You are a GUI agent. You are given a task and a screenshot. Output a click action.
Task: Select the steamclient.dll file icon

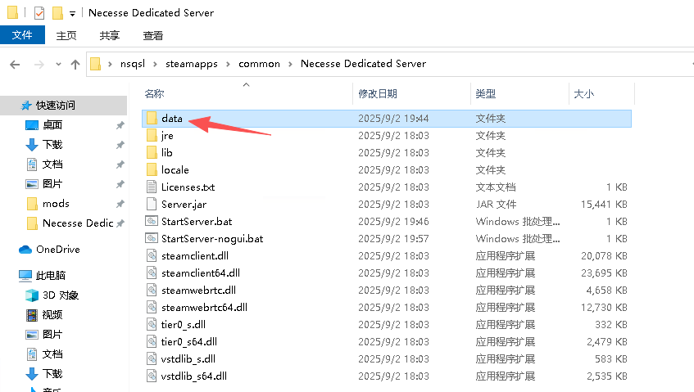pos(152,255)
